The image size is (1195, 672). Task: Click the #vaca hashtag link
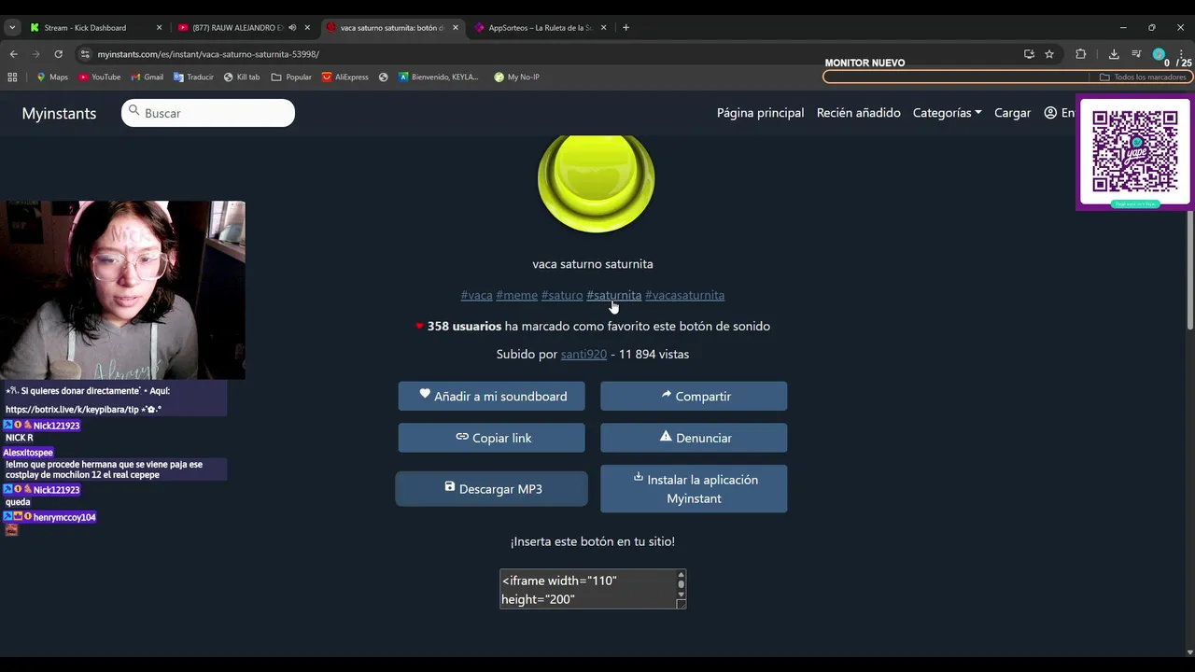[x=476, y=295]
